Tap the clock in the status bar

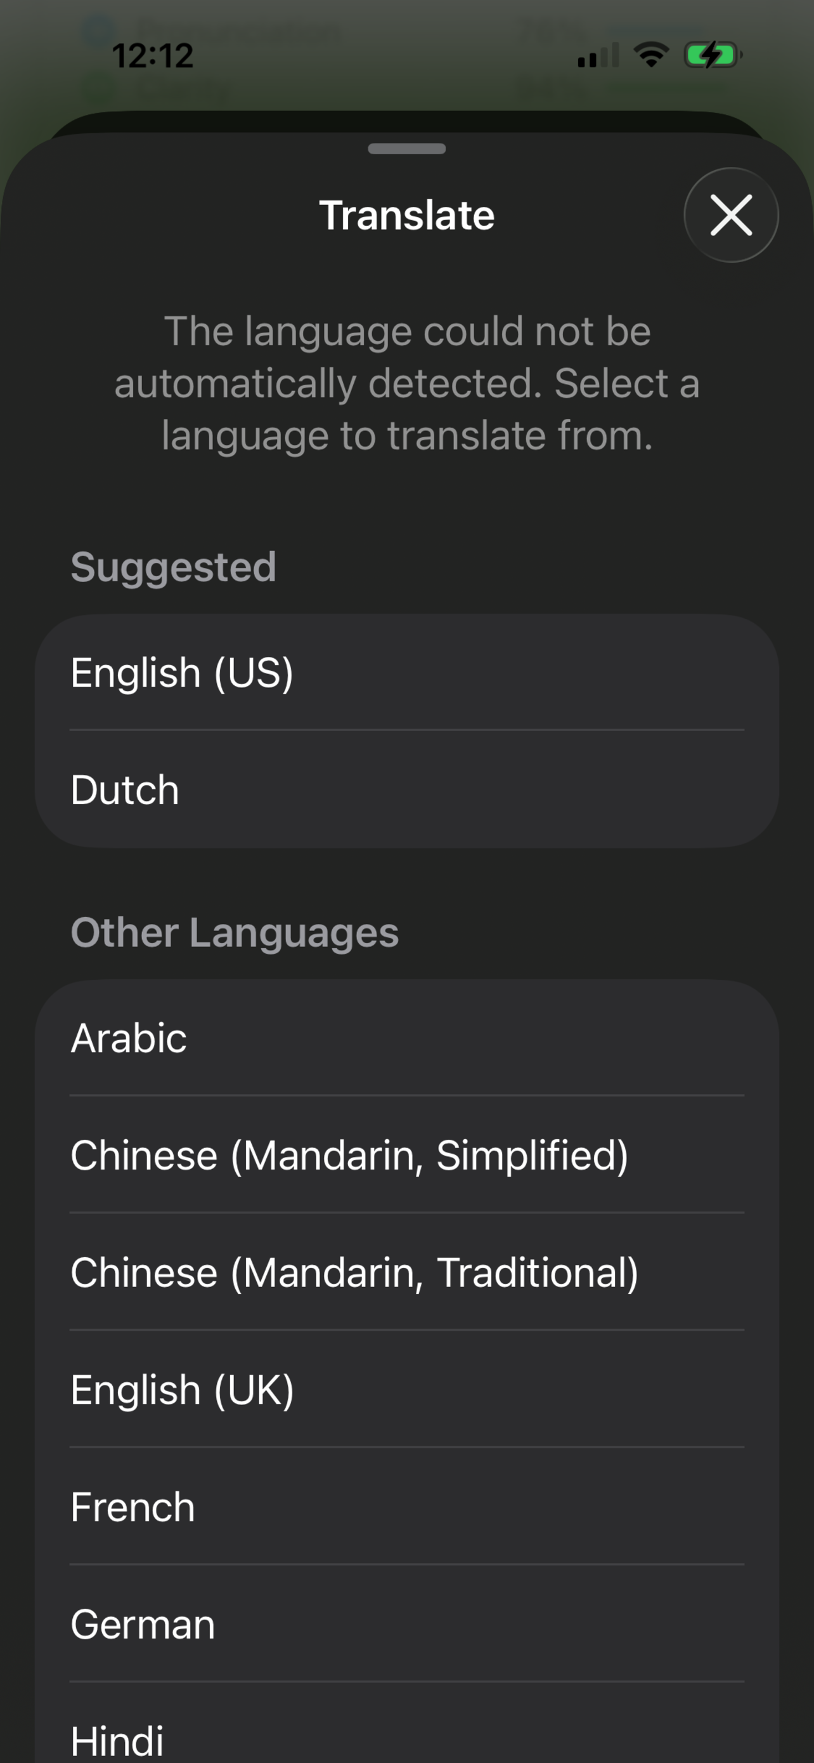(x=152, y=56)
